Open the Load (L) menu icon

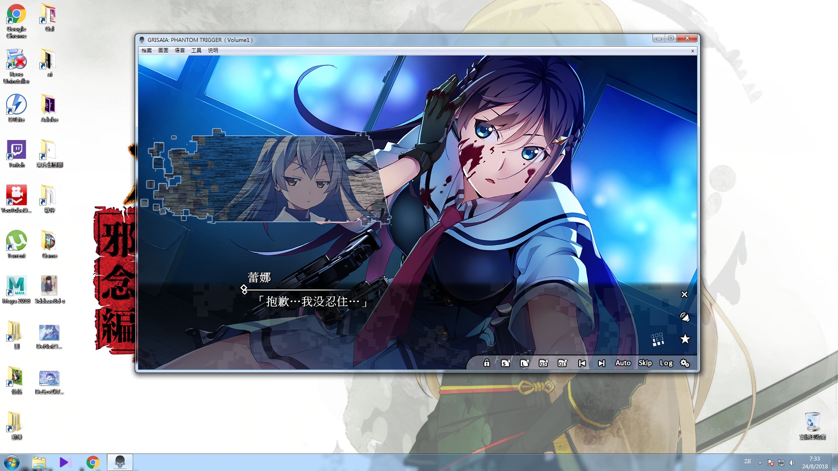coord(525,363)
